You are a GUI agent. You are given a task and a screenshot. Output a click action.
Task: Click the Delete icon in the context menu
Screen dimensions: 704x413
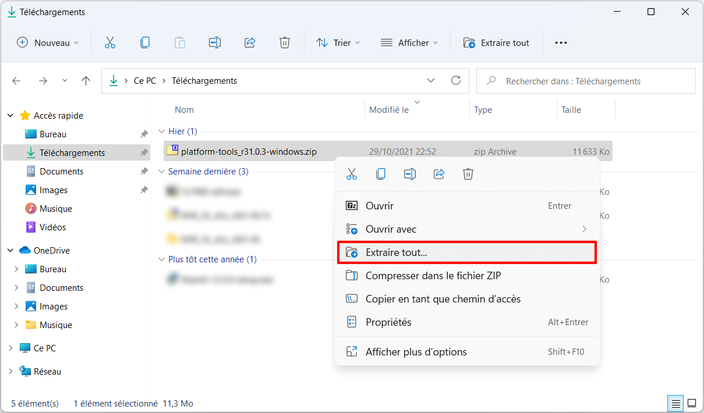468,173
